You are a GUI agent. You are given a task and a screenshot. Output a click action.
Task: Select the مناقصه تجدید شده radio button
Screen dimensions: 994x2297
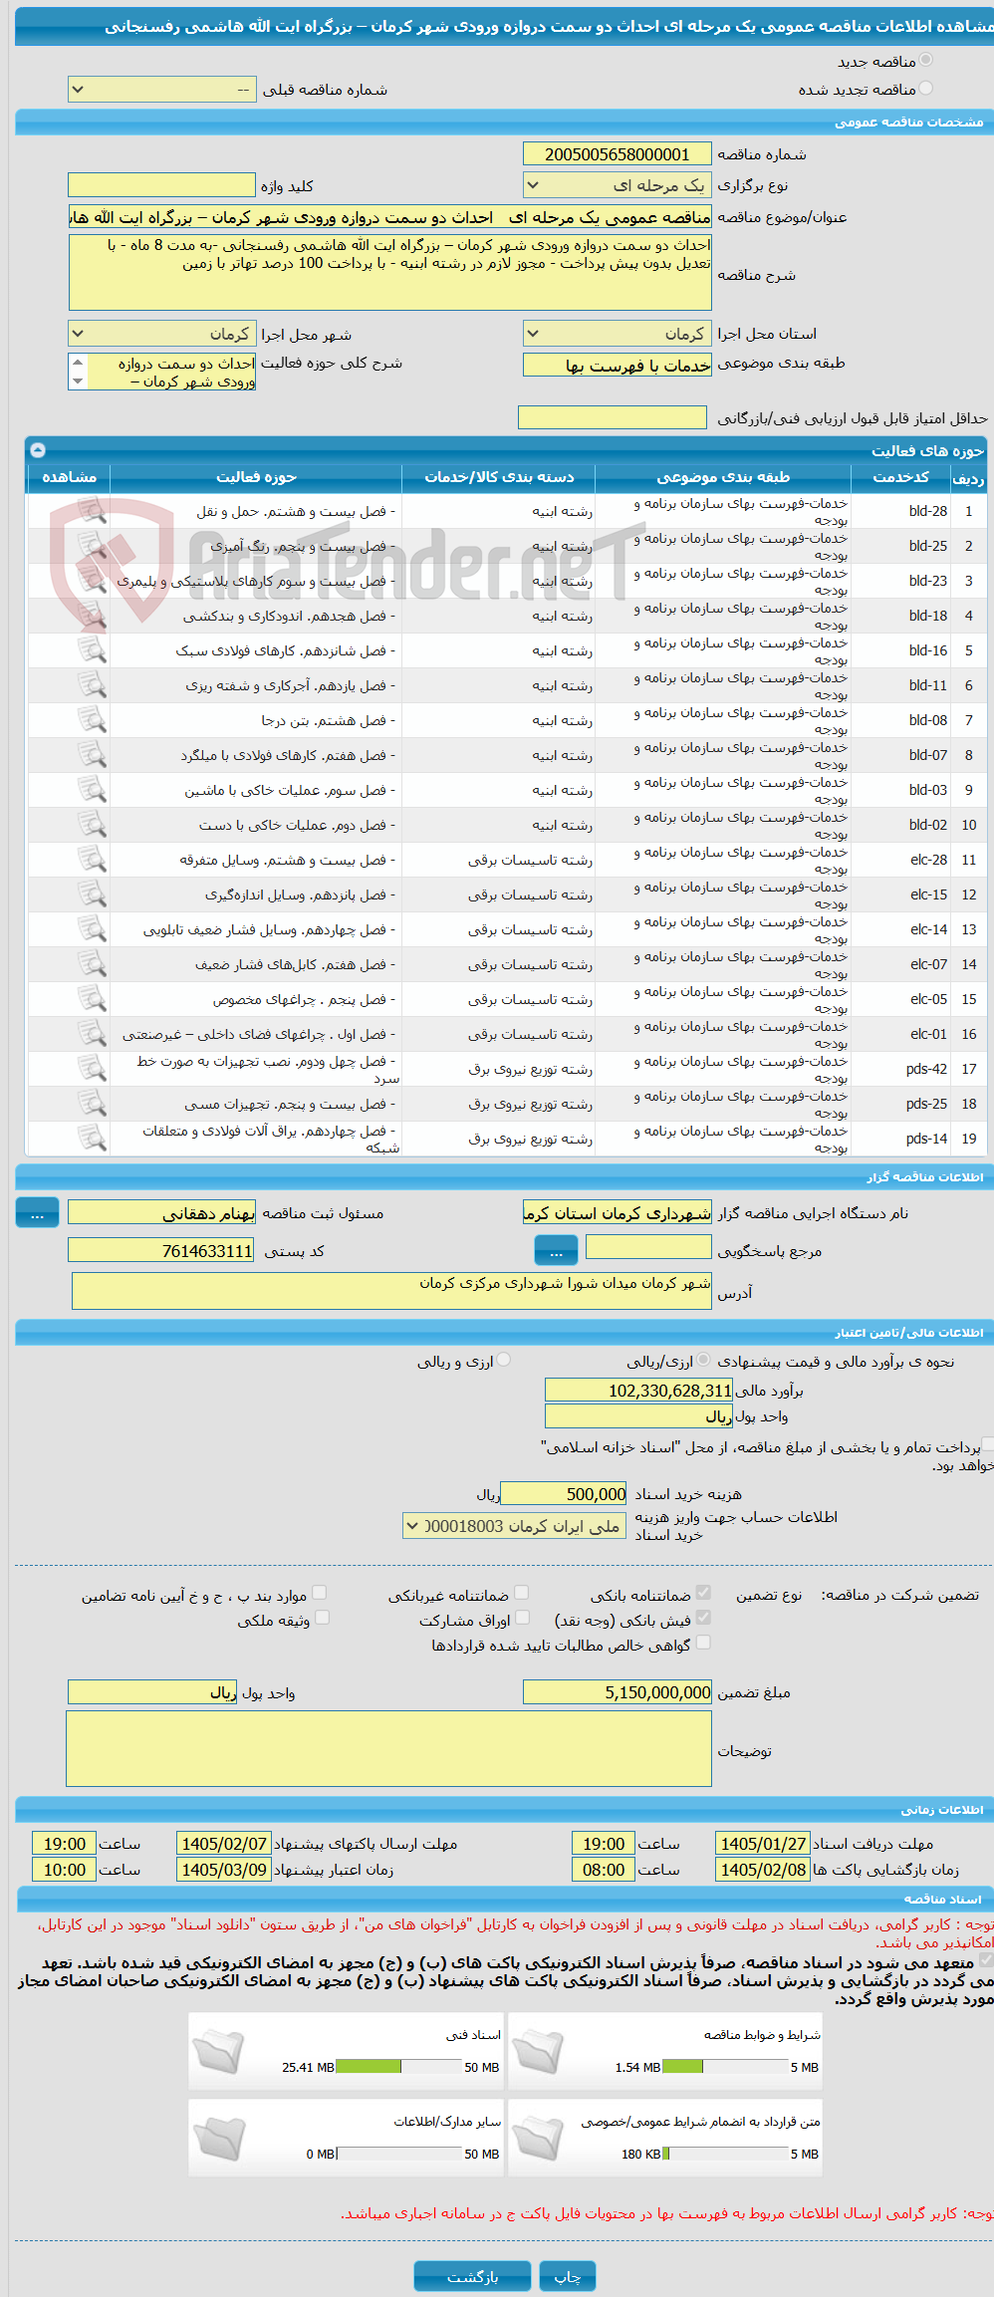tap(926, 89)
